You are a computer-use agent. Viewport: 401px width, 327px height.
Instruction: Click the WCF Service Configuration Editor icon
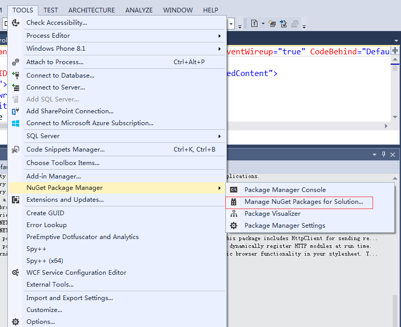[x=16, y=273]
